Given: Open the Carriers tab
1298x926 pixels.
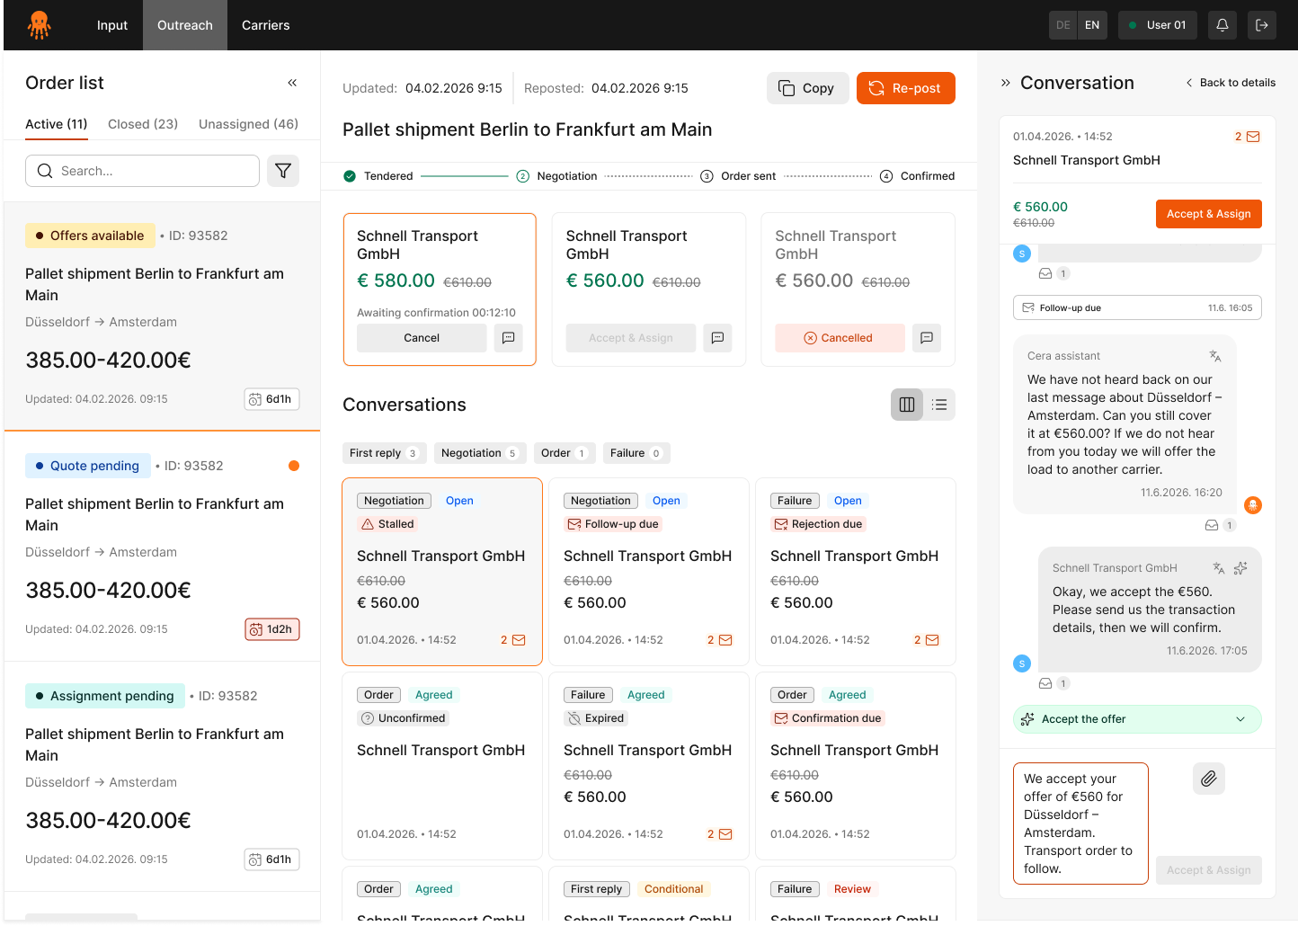Looking at the screenshot, I should [x=266, y=25].
